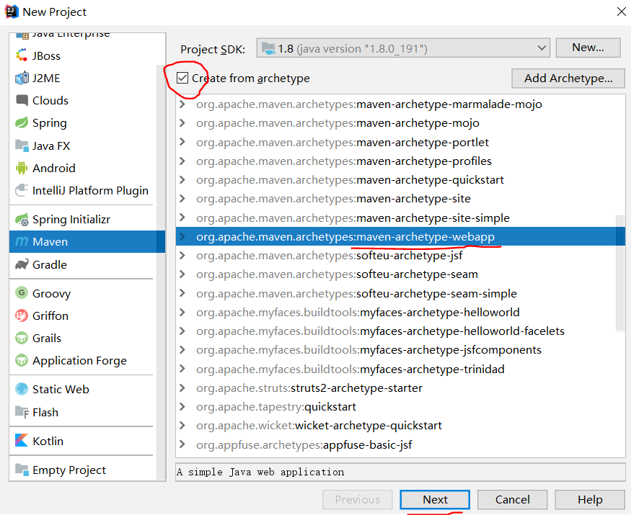Screen dimensions: 631x515
Task: Click the Maven m icon
Action: [x=22, y=241]
